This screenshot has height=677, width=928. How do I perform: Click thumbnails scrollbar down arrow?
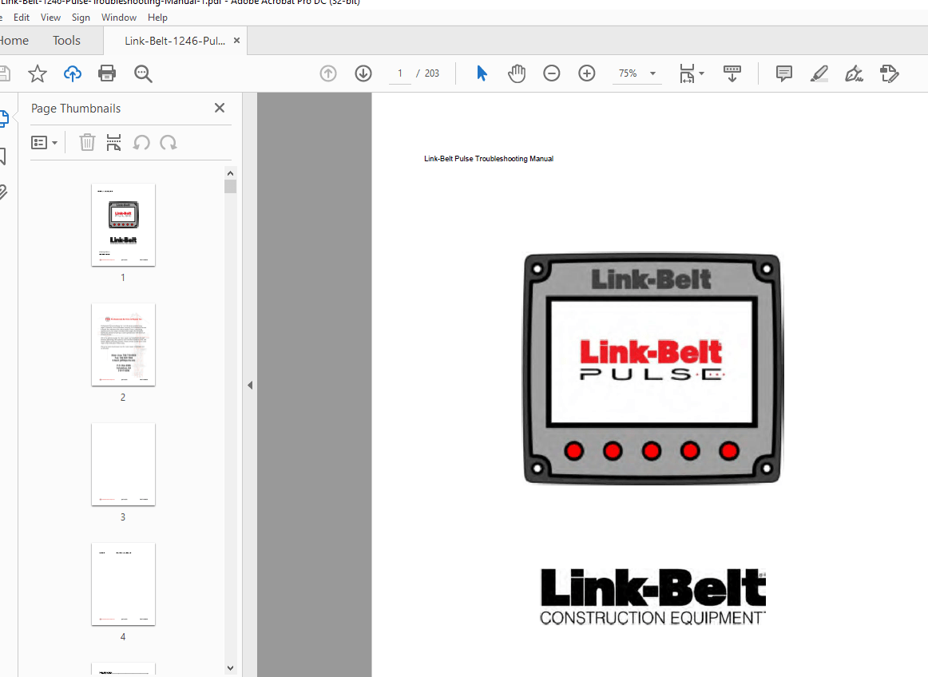230,668
